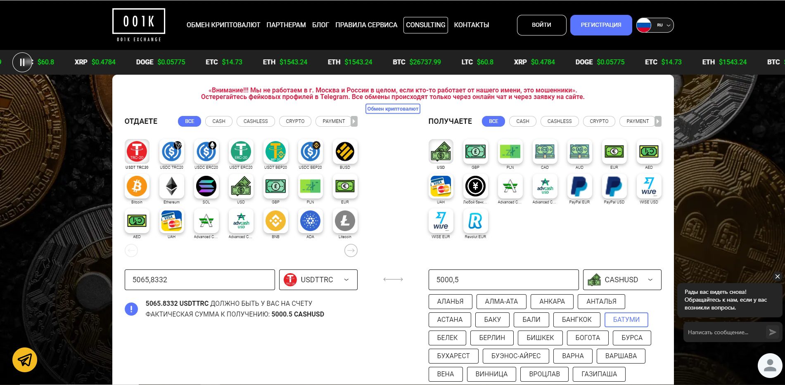Choose the any-bank yen icon

(x=475, y=186)
